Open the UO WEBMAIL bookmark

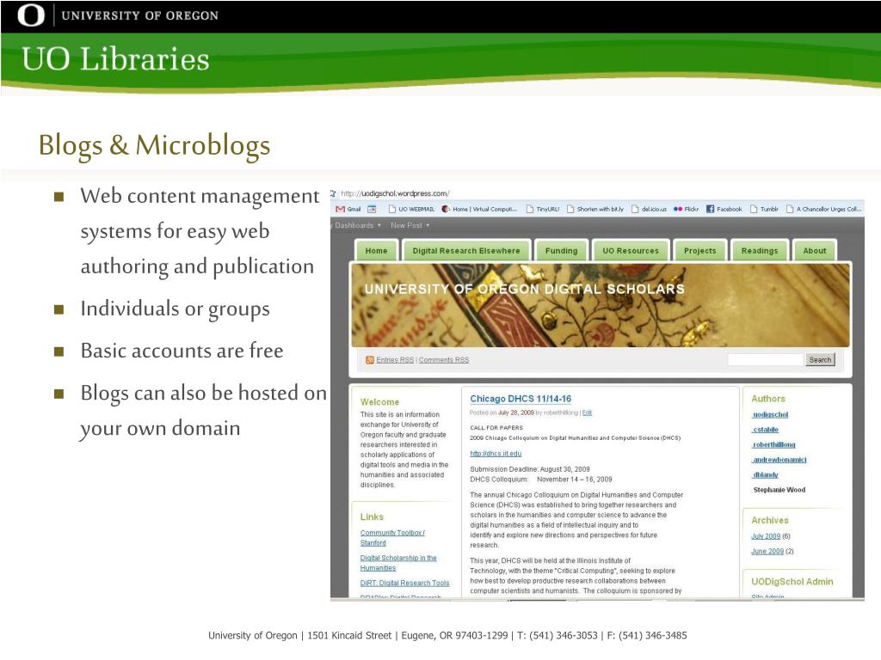[412, 210]
